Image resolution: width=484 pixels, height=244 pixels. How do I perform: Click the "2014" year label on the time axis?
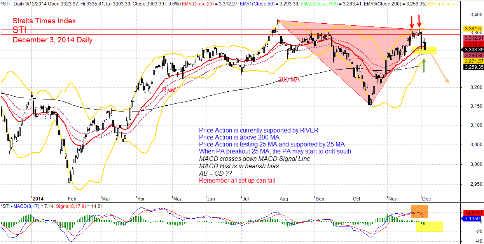[x=38, y=198]
